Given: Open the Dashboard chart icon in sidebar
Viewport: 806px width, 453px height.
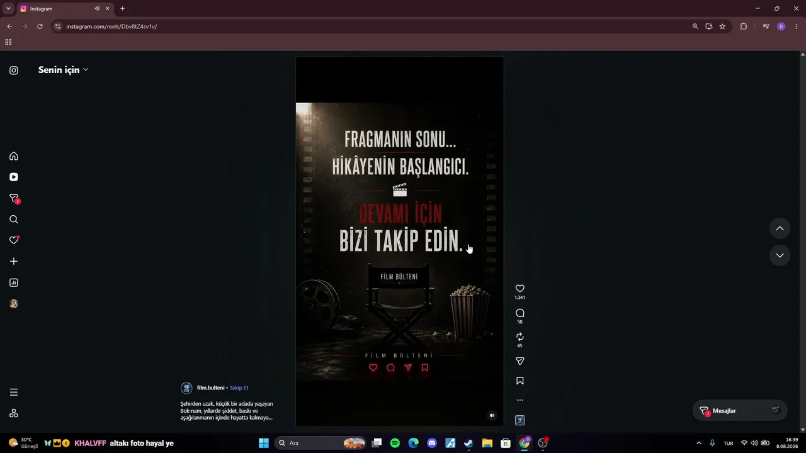Looking at the screenshot, I should (14, 282).
